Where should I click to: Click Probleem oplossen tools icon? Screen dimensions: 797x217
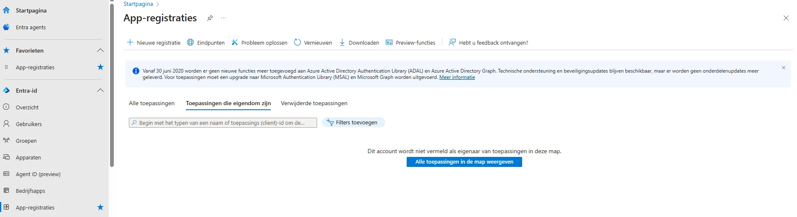[235, 42]
